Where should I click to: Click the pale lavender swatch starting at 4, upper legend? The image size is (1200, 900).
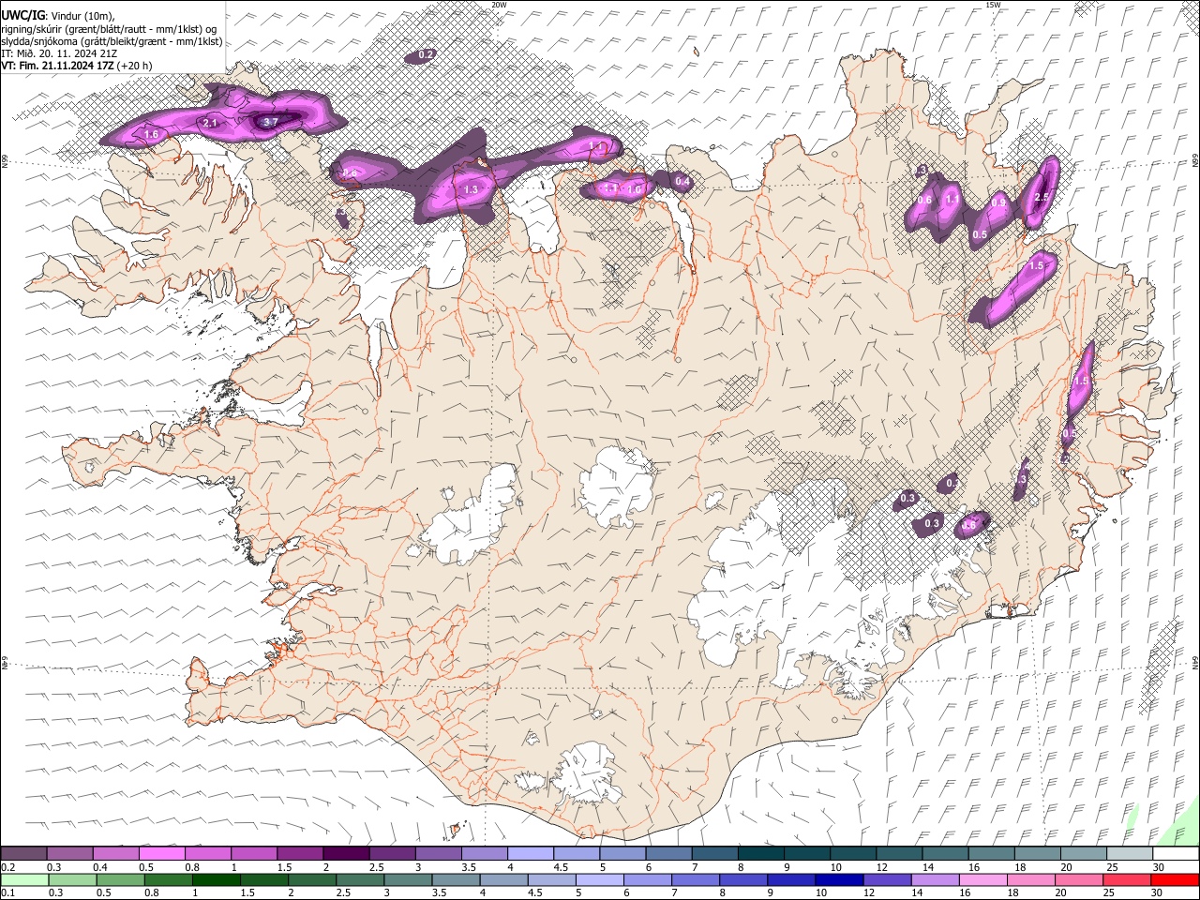531,853
